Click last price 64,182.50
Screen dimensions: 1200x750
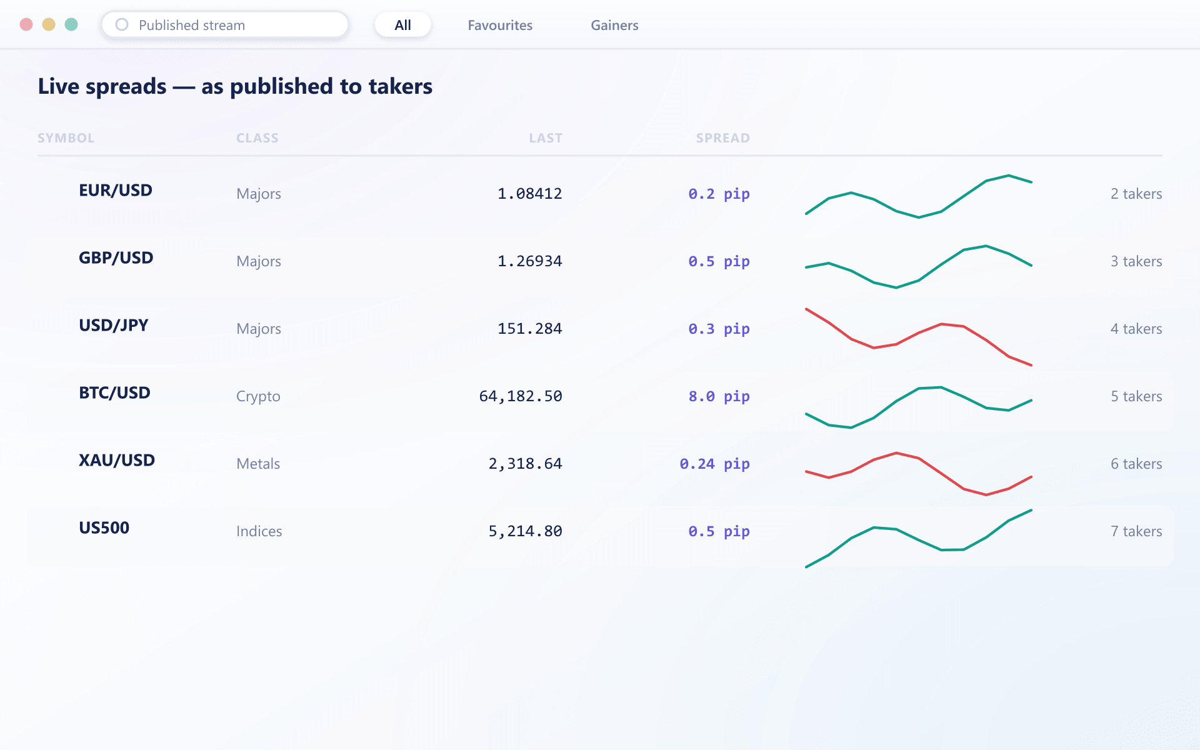click(x=521, y=396)
